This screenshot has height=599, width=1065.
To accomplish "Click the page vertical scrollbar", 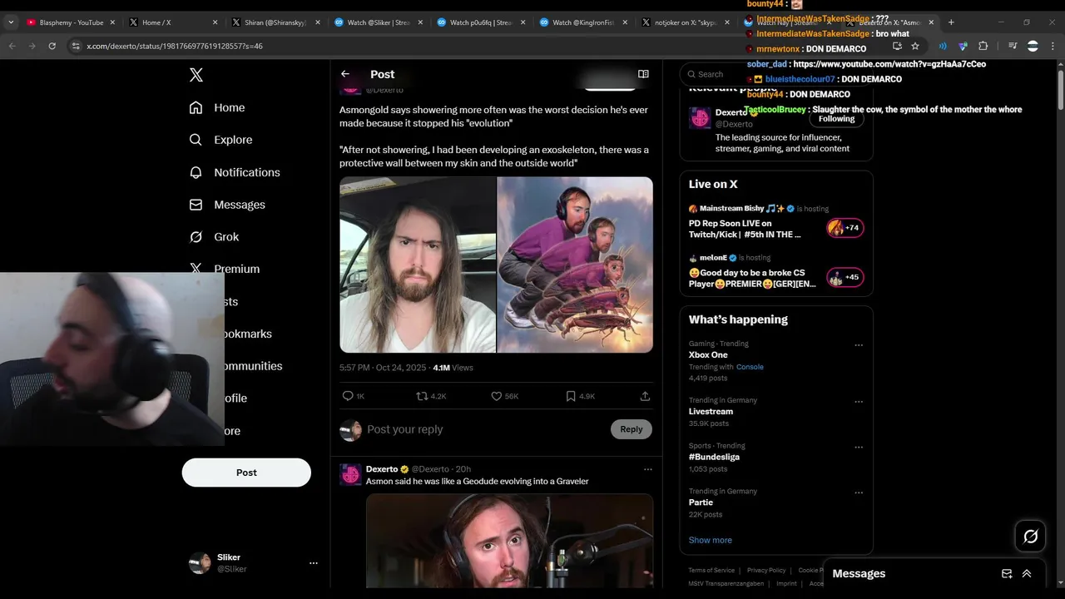I will 1060,92.
